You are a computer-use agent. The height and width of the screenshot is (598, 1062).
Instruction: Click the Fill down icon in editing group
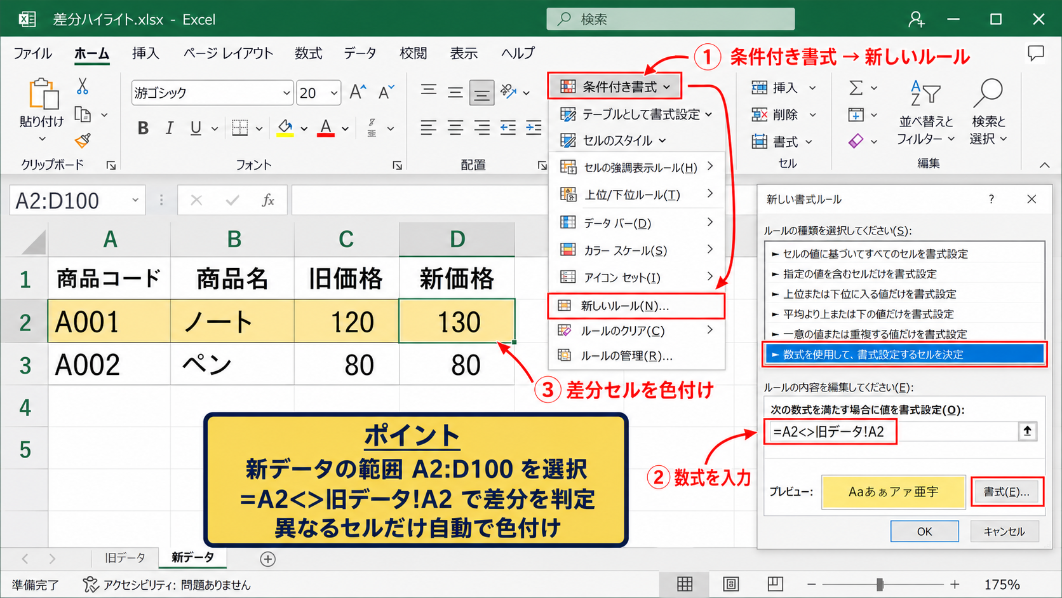(856, 115)
